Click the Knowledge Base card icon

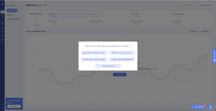pyautogui.click(x=132, y=22)
